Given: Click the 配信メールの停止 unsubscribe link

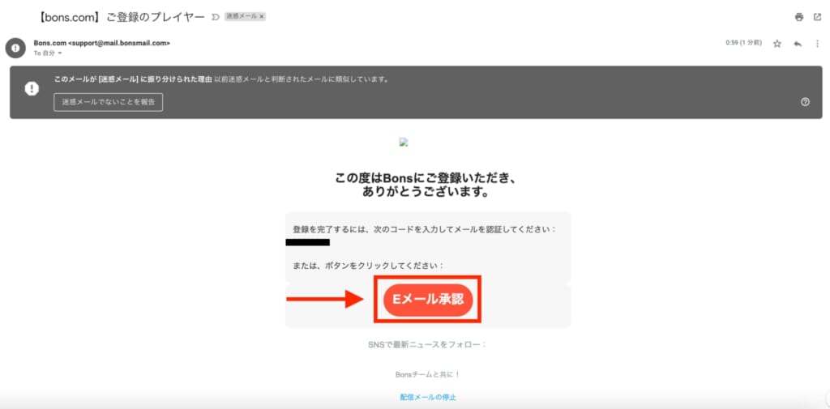Looking at the screenshot, I should [428, 397].
